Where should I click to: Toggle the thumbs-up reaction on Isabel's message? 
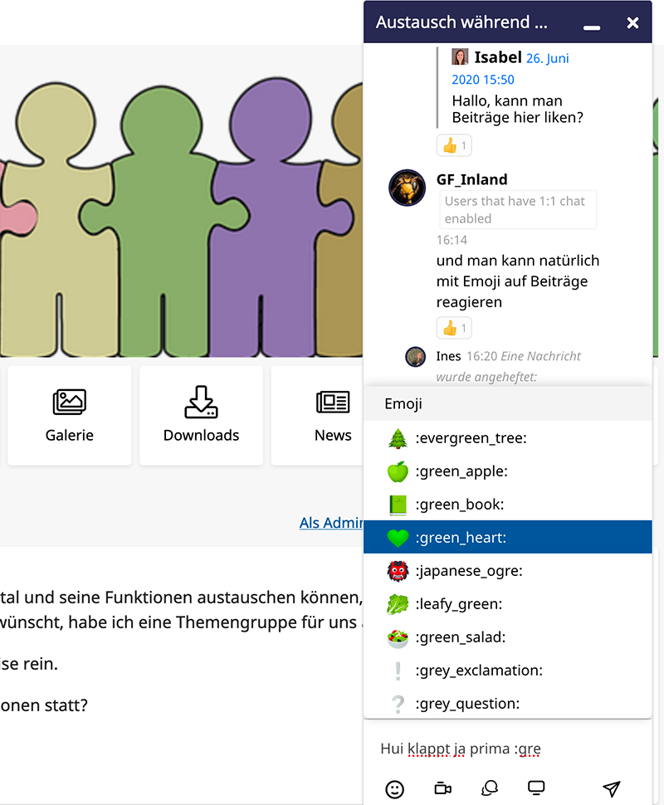454,144
